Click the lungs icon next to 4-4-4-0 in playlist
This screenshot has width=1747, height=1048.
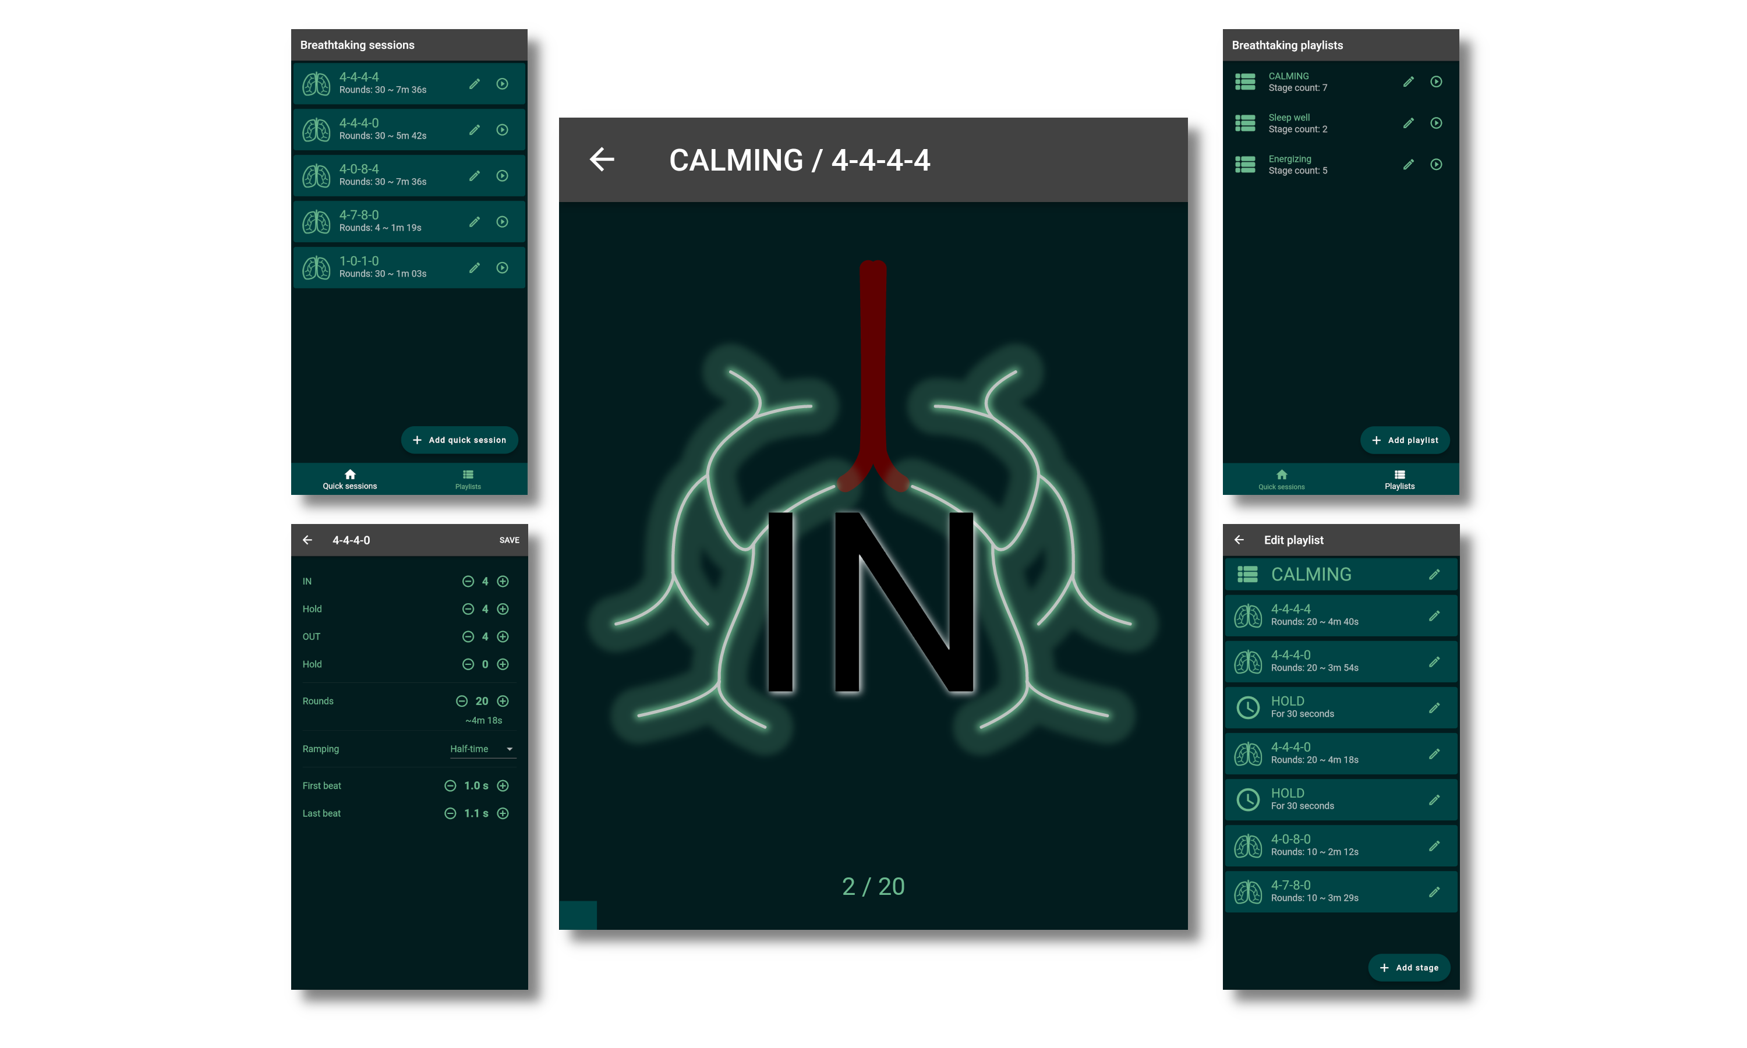click(x=1249, y=661)
